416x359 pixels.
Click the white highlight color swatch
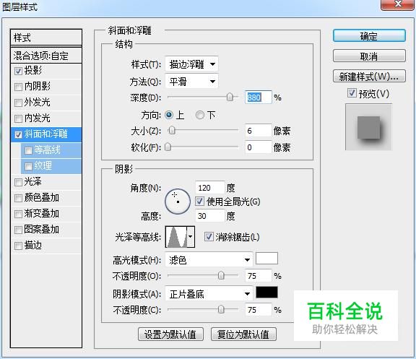266,259
